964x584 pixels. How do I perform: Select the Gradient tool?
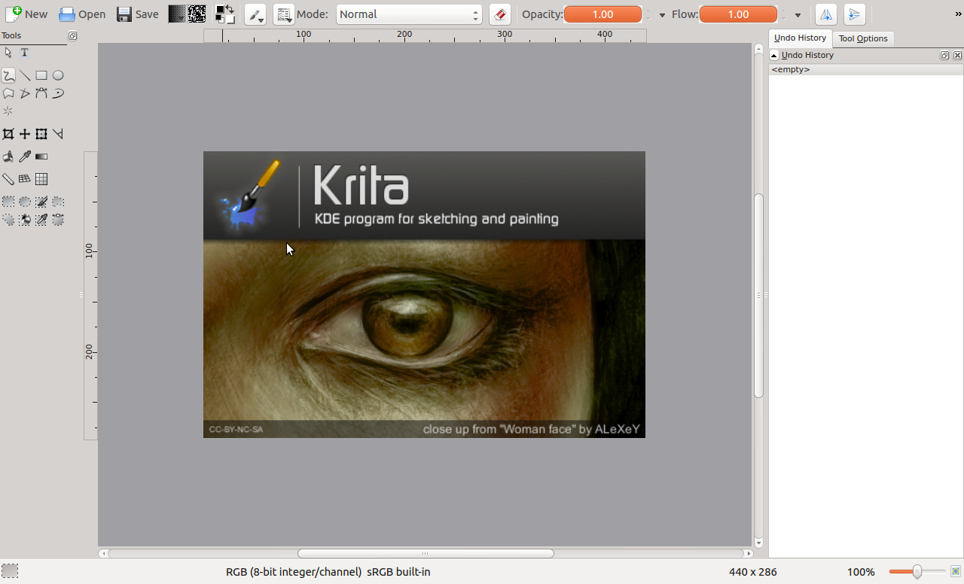[41, 156]
